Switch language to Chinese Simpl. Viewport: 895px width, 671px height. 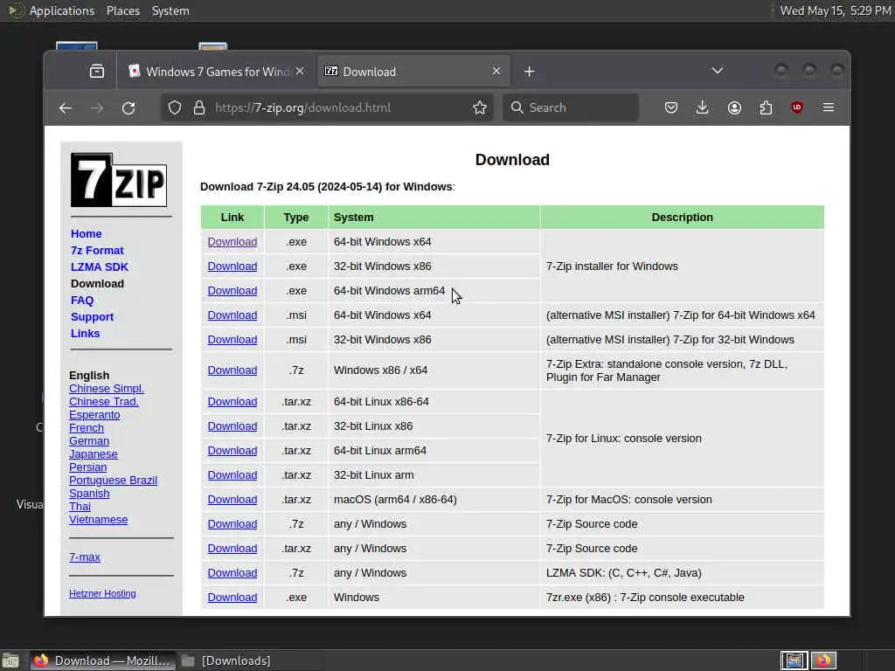pyautogui.click(x=106, y=389)
